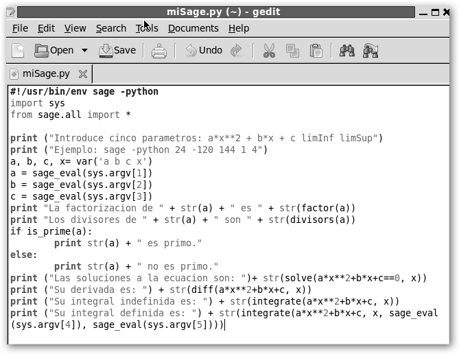Click the Open file button
Image resolution: width=459 pixels, height=354 pixels.
point(54,50)
